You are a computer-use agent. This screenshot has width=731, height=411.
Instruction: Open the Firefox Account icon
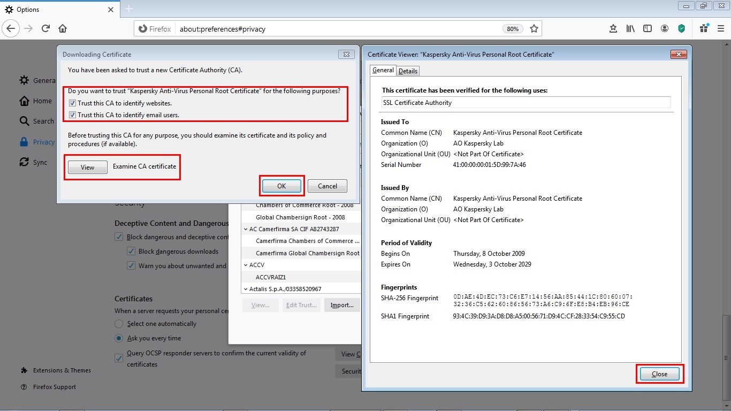pos(665,29)
